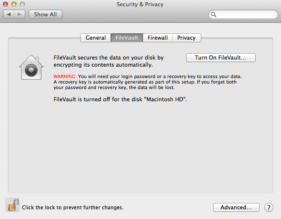
Task: Click the 'prevent further changes' lock text
Action: [x=73, y=207]
